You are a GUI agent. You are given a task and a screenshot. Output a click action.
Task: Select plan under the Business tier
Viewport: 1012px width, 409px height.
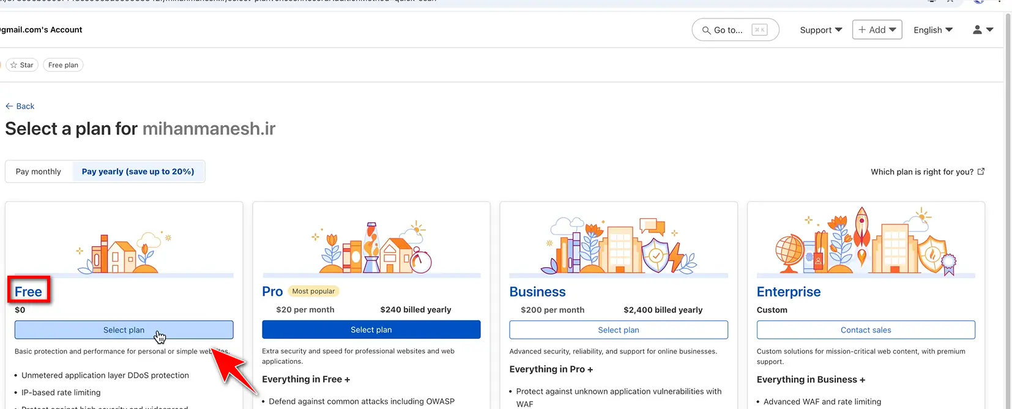click(619, 330)
